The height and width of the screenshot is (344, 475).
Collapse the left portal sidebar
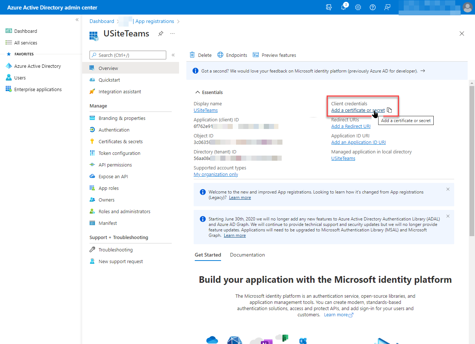77,20
